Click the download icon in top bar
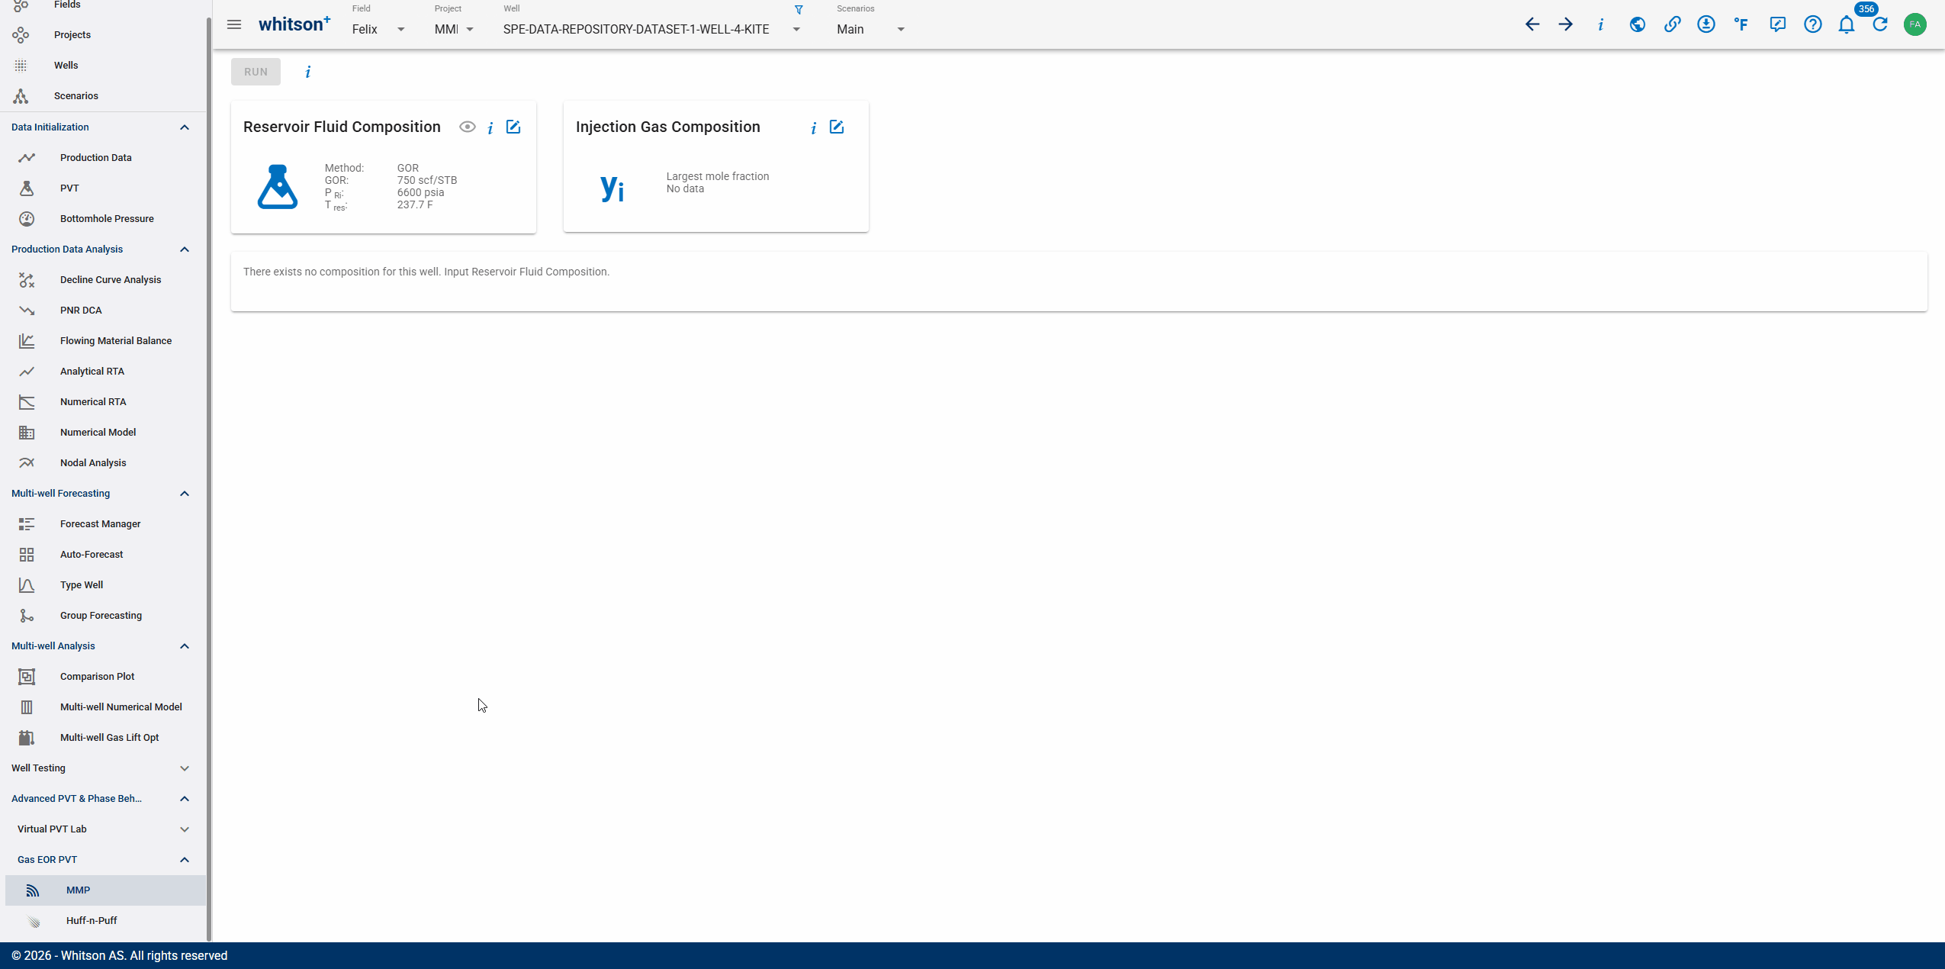The height and width of the screenshot is (969, 1945). (1706, 24)
